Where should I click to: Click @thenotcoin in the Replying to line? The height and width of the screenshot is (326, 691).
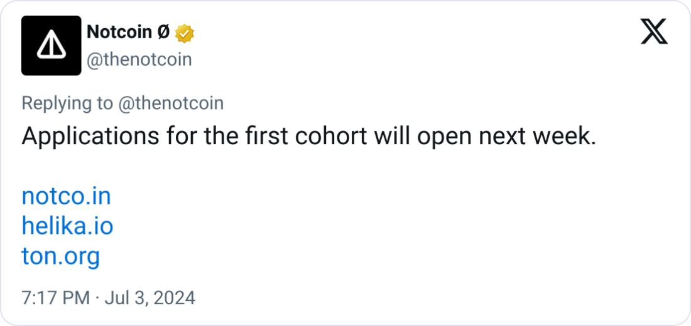point(170,103)
